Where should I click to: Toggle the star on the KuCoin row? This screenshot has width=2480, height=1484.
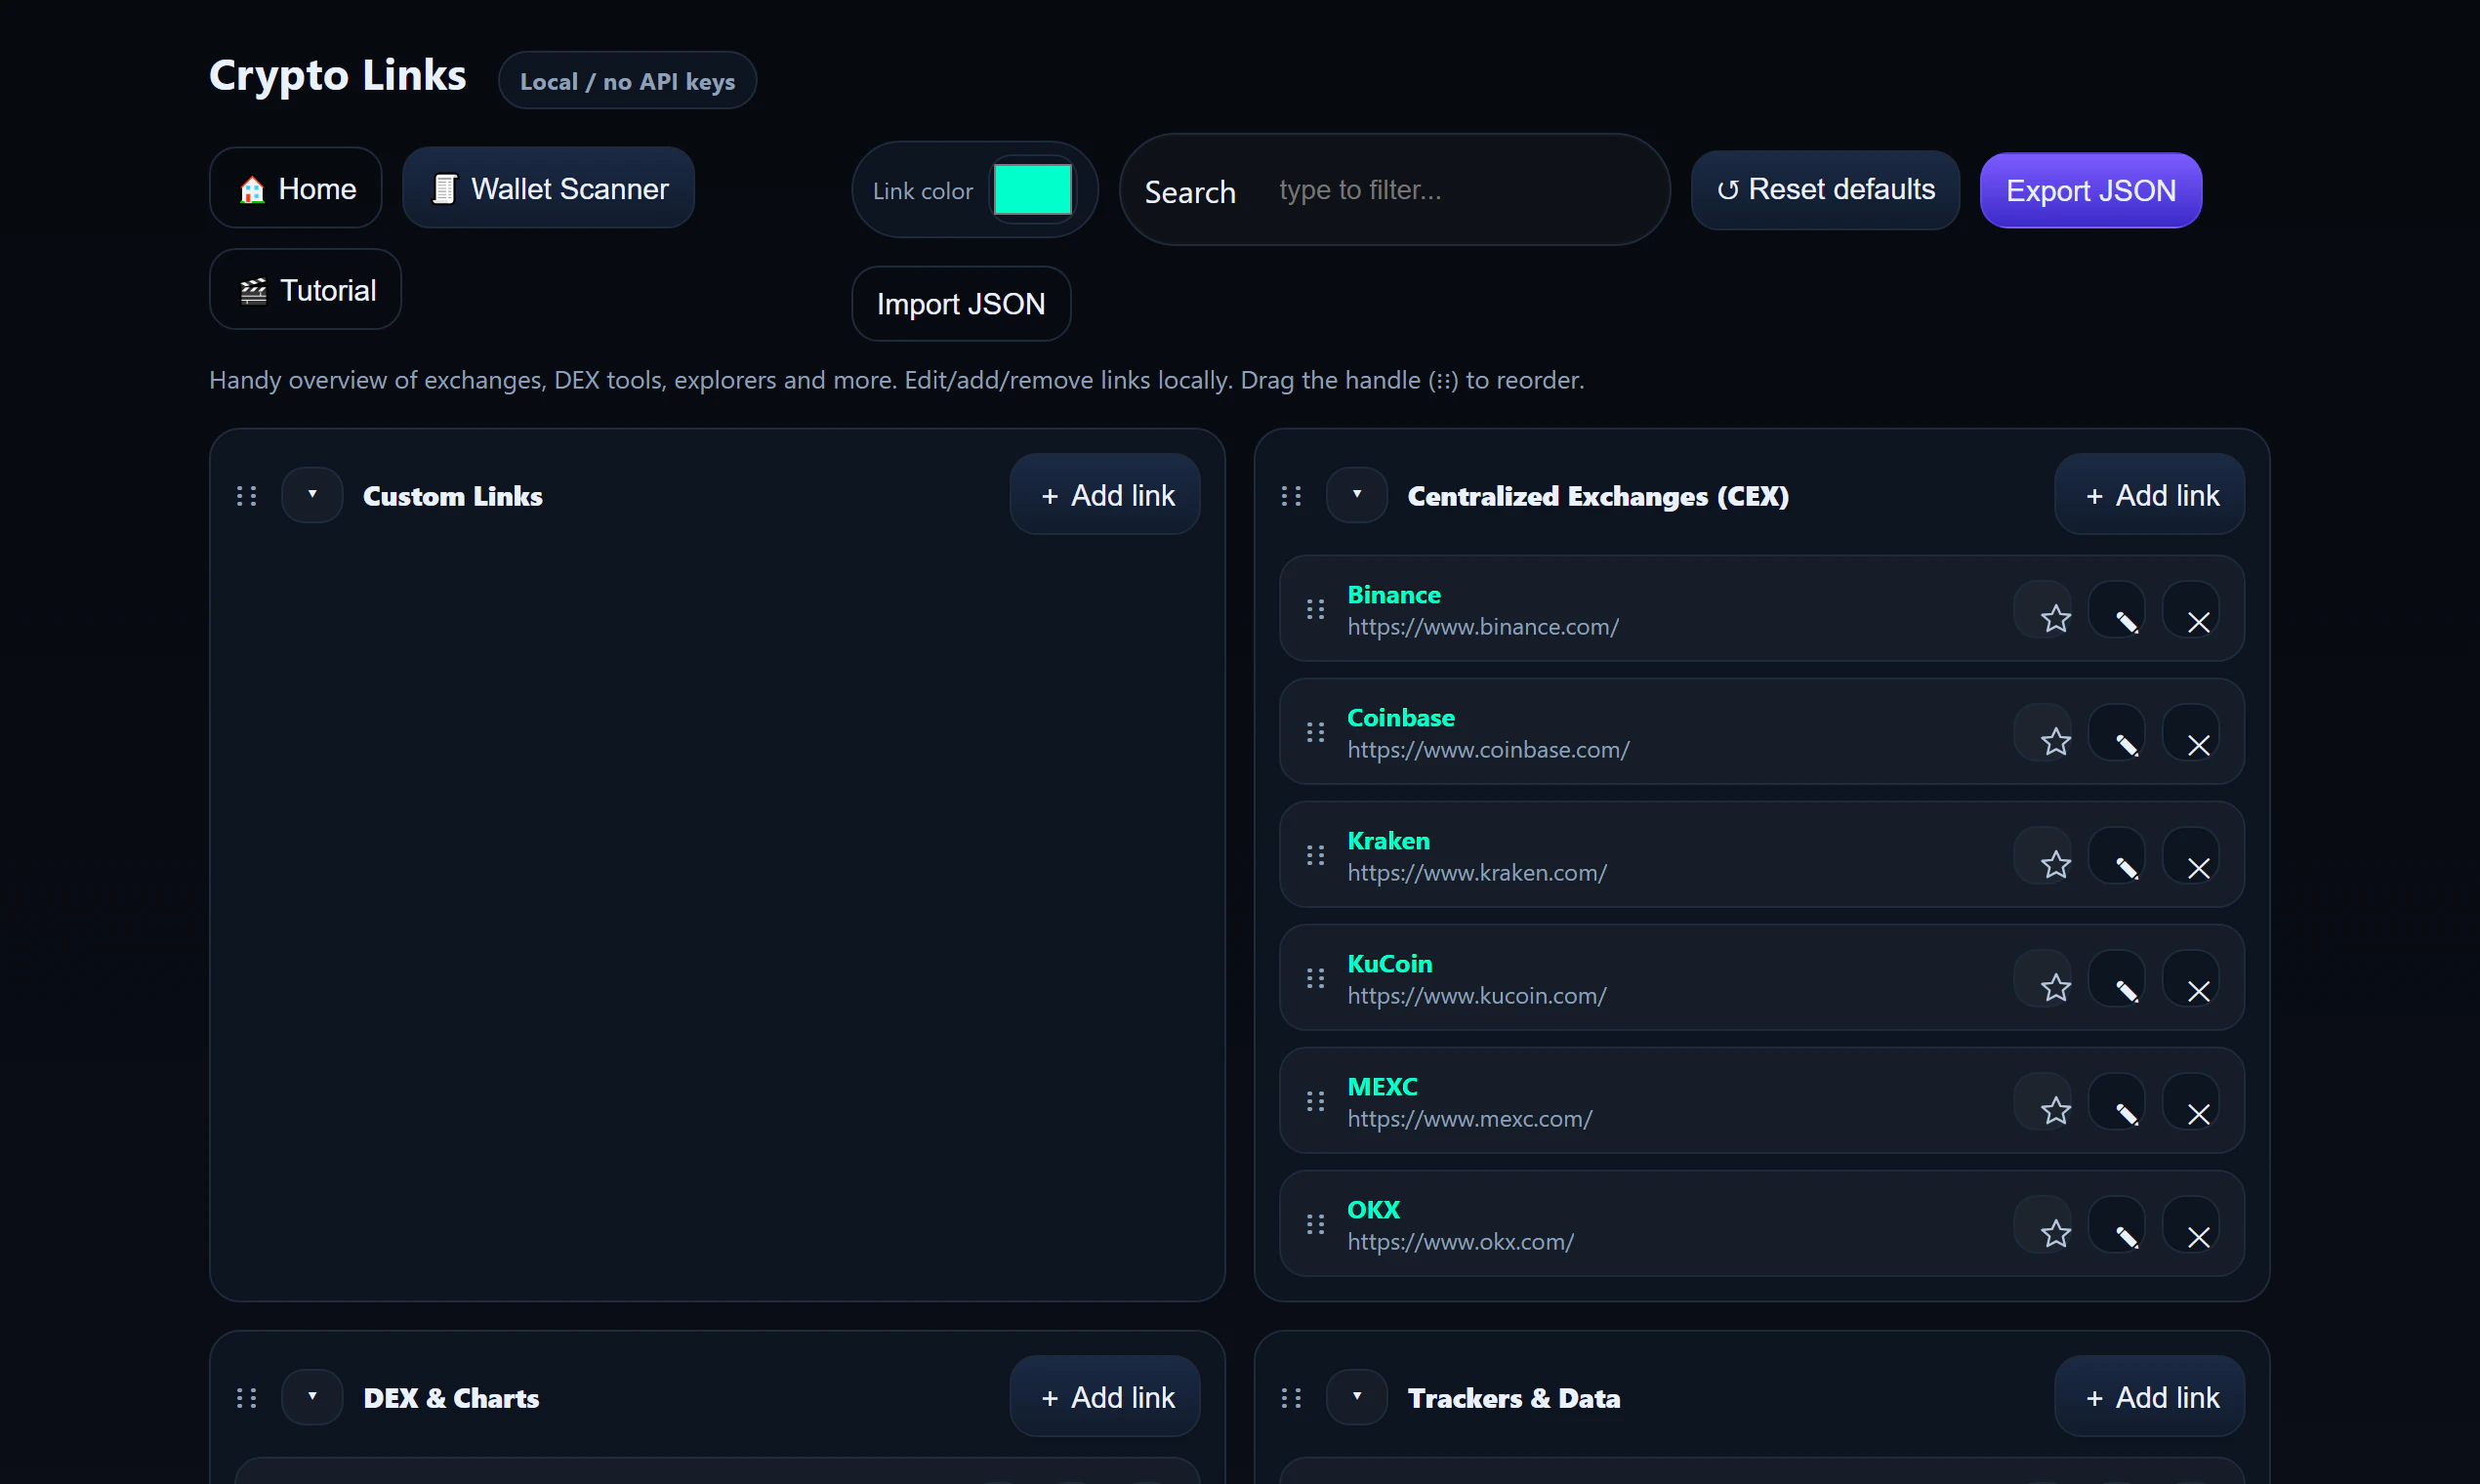2043,978
